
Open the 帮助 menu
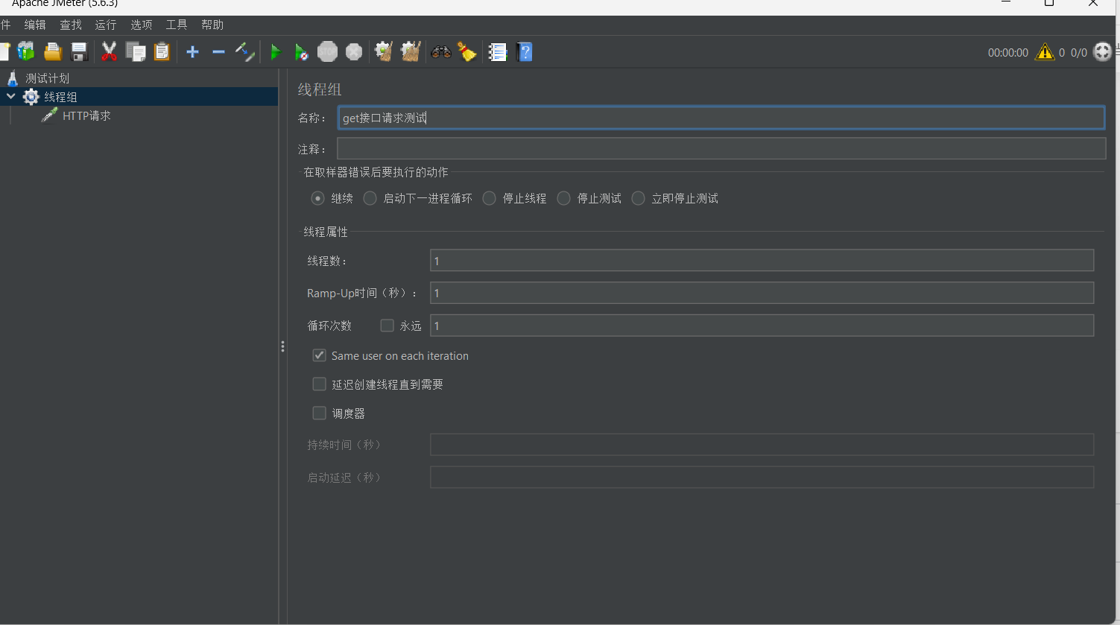point(212,25)
